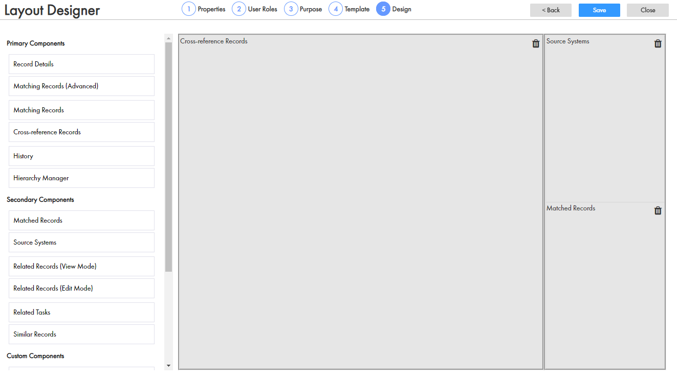This screenshot has height=381, width=677.
Task: Navigate to step 4 Template
Action: point(349,9)
